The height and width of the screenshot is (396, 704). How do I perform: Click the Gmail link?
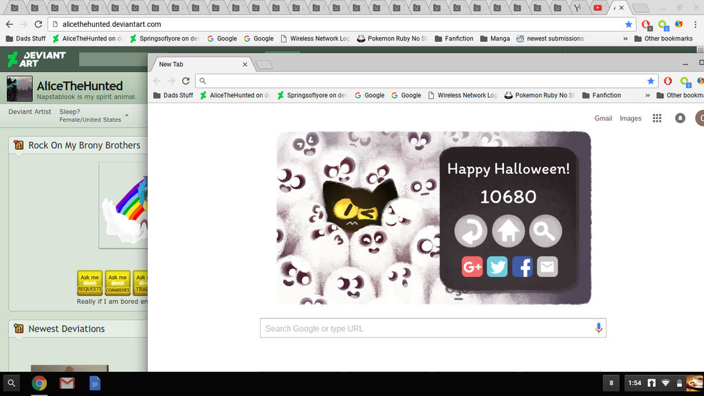coord(603,118)
